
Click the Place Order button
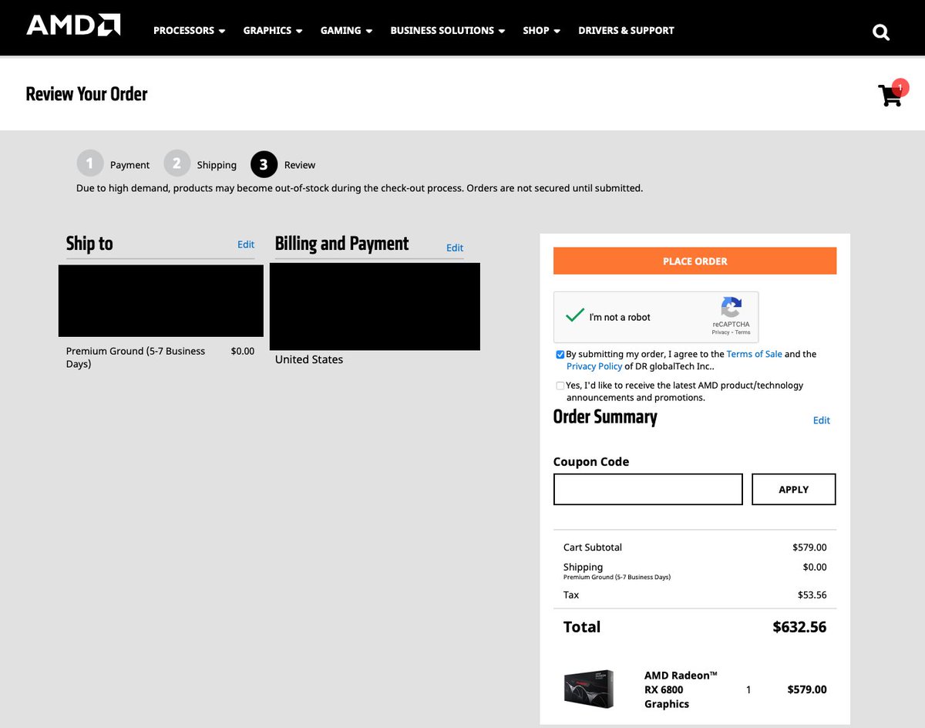point(695,261)
